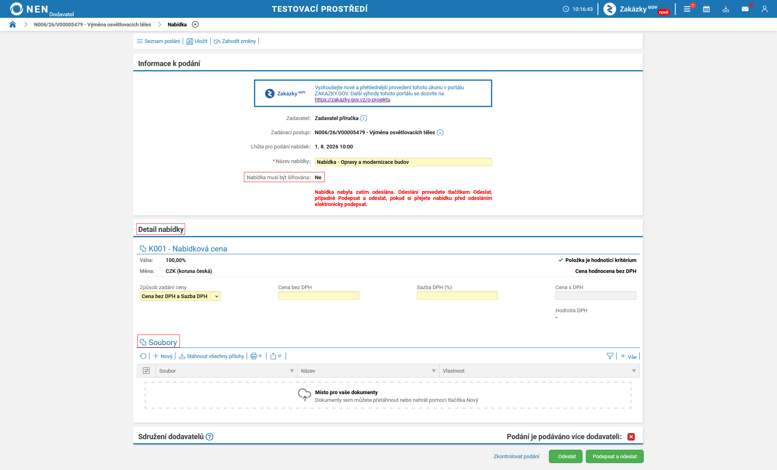Screen dimensions: 777x470
Task: Open the Vlastnost column filter arrow
Action: (634, 371)
